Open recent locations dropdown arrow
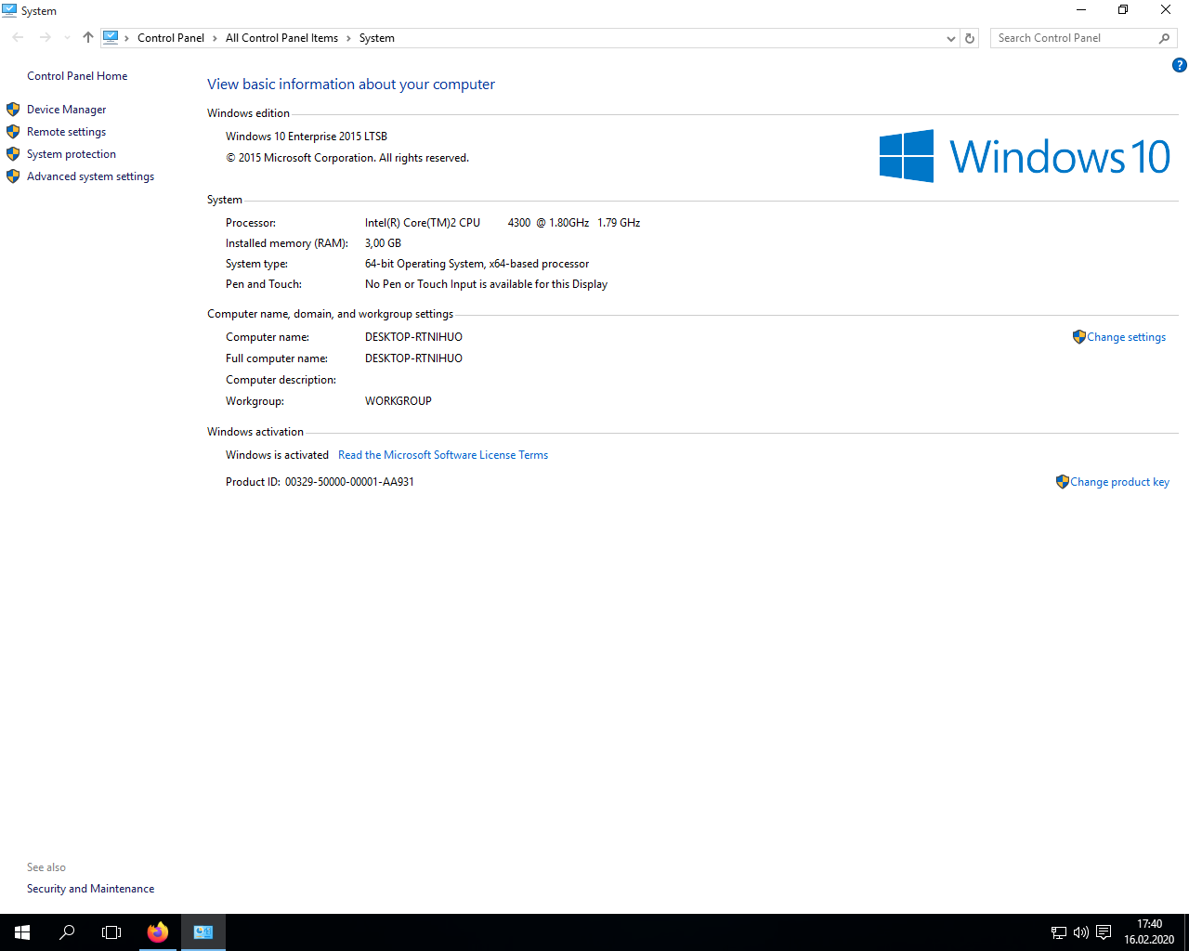This screenshot has width=1189, height=951. [x=67, y=38]
